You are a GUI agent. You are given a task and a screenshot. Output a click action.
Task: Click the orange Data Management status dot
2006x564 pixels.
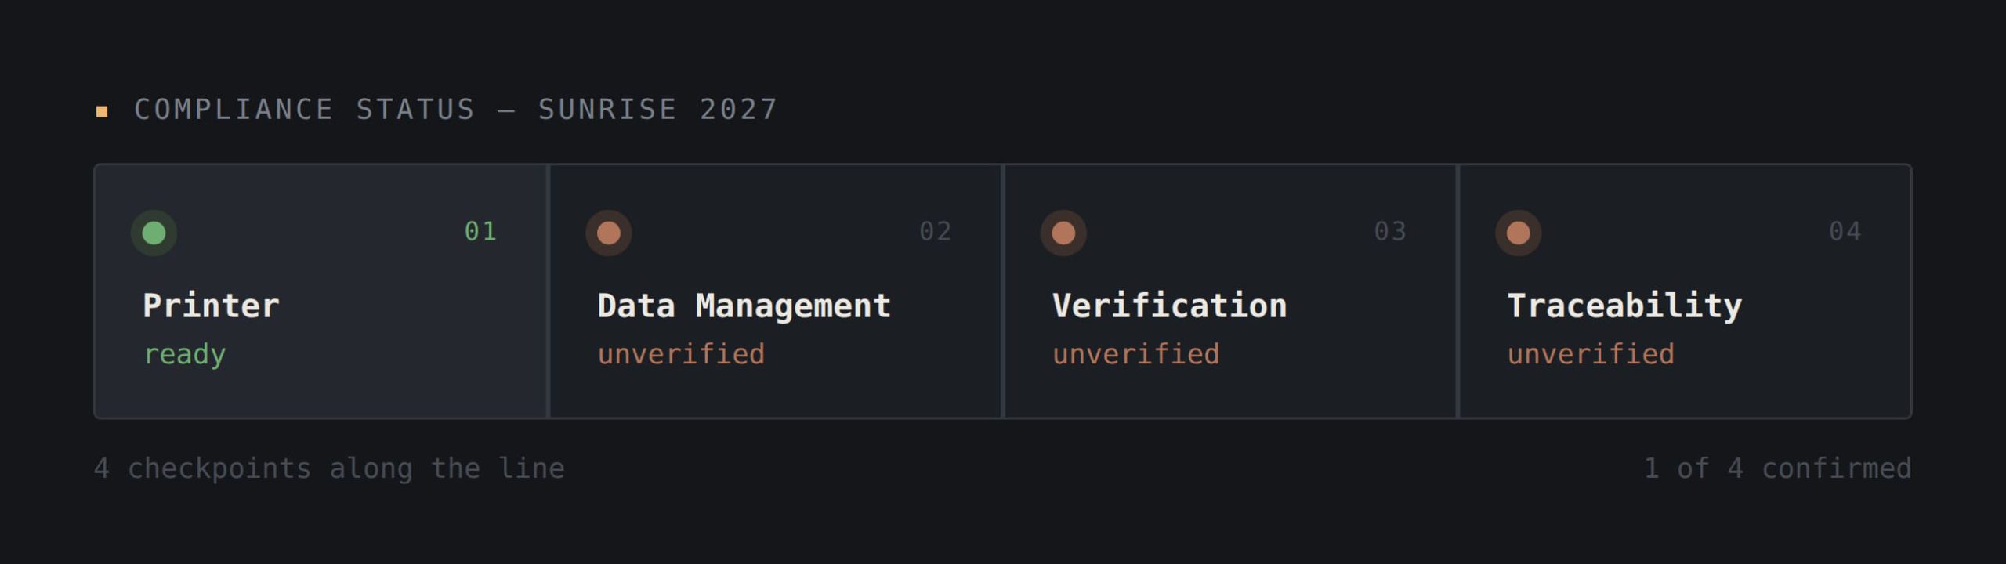coord(609,233)
